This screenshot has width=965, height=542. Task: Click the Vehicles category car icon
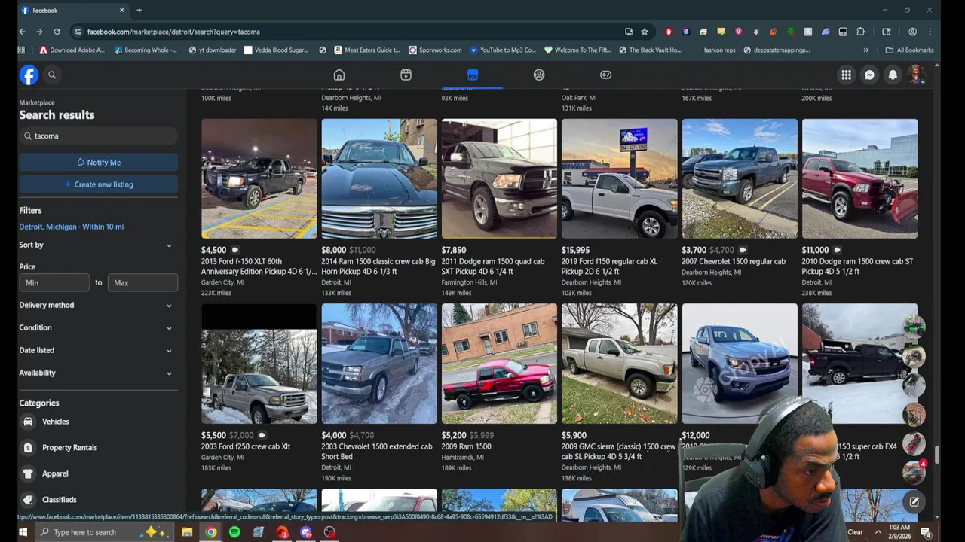coord(28,422)
